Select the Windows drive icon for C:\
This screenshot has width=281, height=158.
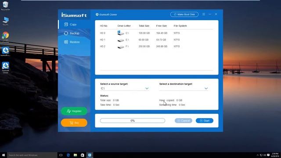(x=121, y=33)
